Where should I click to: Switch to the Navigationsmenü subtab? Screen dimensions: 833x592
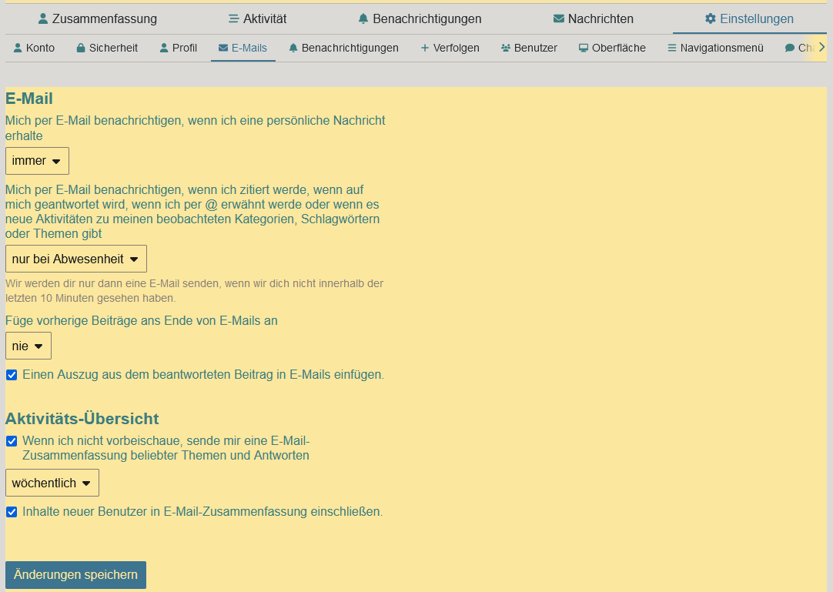coord(715,48)
